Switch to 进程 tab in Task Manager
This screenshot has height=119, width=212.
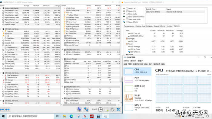pyautogui.click(x=125, y=64)
